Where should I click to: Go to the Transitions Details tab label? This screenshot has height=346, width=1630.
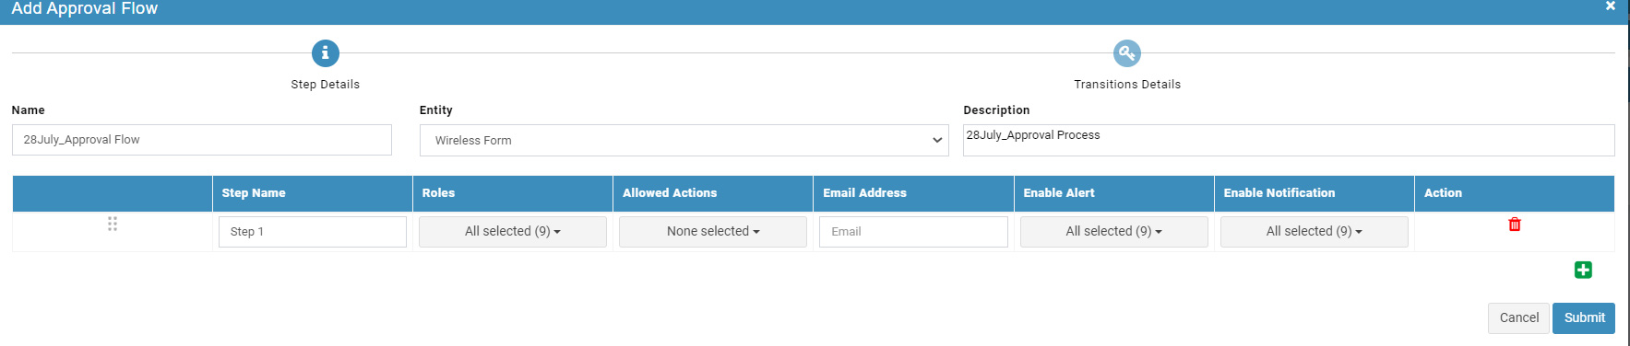click(1126, 85)
